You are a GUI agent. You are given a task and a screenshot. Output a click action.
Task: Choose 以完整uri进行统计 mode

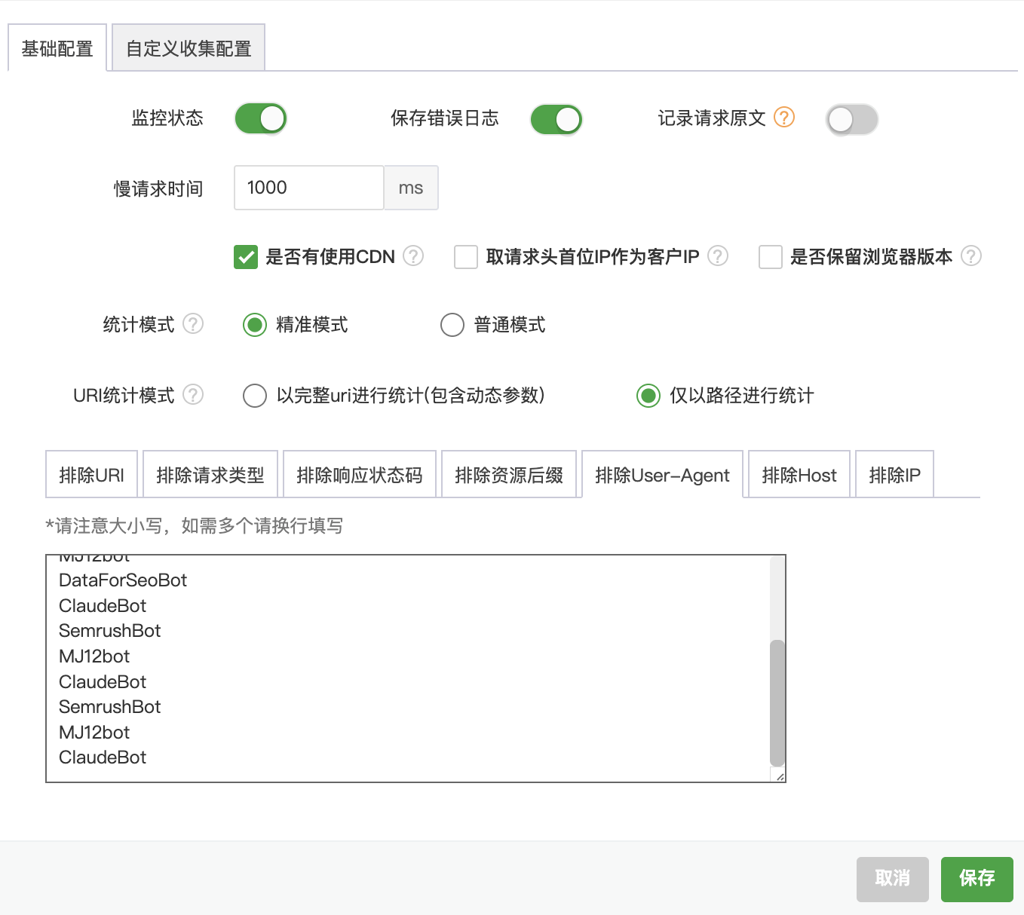pos(255,395)
